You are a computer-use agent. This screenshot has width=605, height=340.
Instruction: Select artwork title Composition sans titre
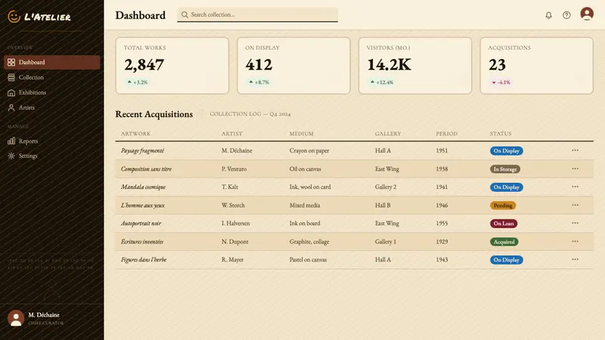(x=146, y=168)
